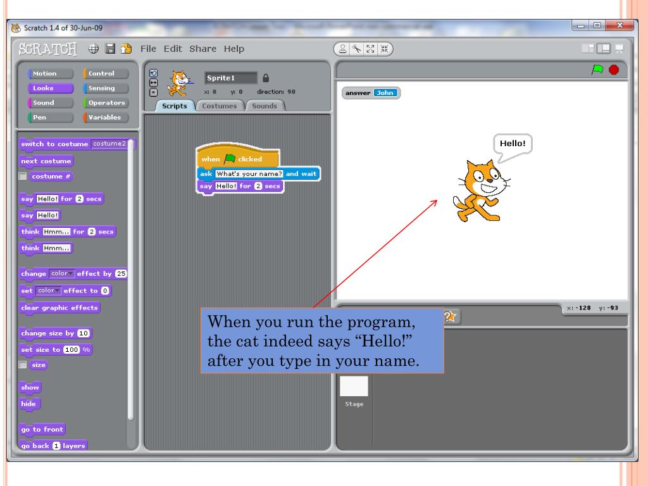Open color dropdown in change effect block
648x486 pixels.
pyautogui.click(x=61, y=273)
